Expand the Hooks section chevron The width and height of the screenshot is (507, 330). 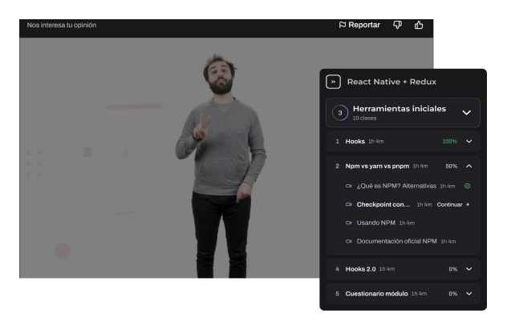pyautogui.click(x=469, y=142)
